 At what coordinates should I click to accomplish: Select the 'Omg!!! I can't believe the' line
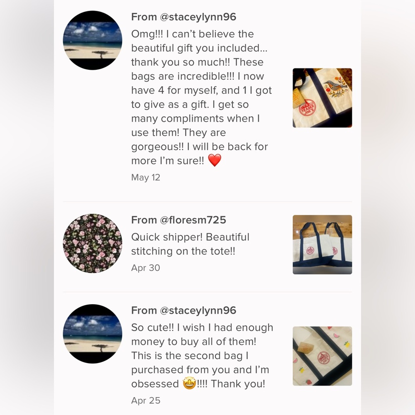pos(192,34)
